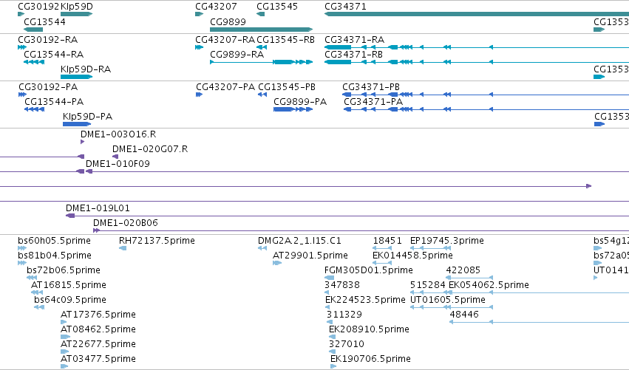Select protein Klp59D-PA
This screenshot has height=370, width=629.
tap(77, 124)
